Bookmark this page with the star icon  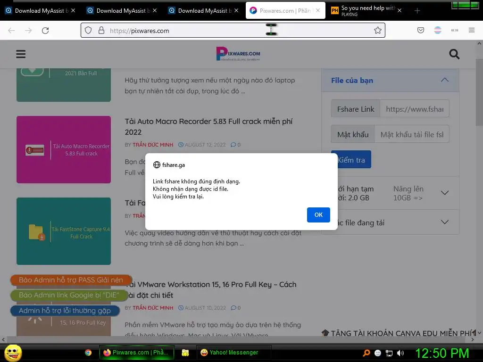tap(378, 30)
